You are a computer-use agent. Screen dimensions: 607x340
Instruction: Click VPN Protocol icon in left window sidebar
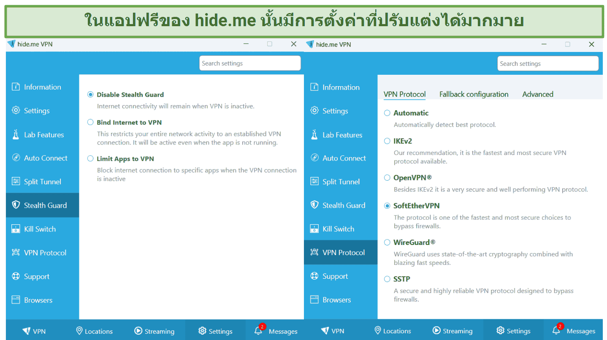[x=16, y=253]
